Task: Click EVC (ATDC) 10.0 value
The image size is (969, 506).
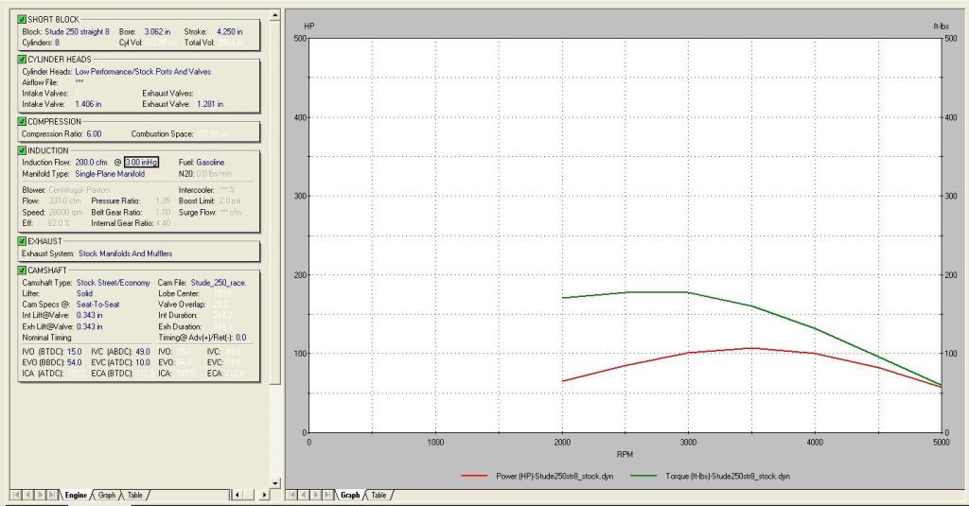Action: (x=142, y=362)
